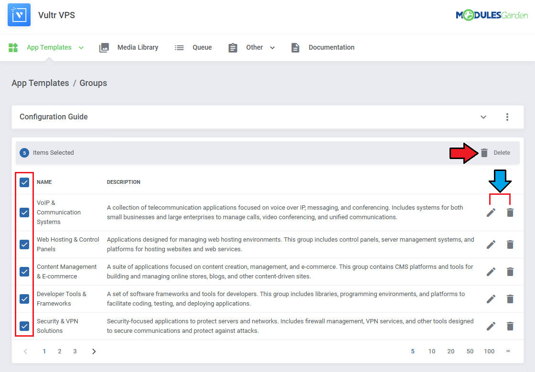Edit the Content Management & E-commerce group
This screenshot has width=535, height=372.
pyautogui.click(x=491, y=272)
